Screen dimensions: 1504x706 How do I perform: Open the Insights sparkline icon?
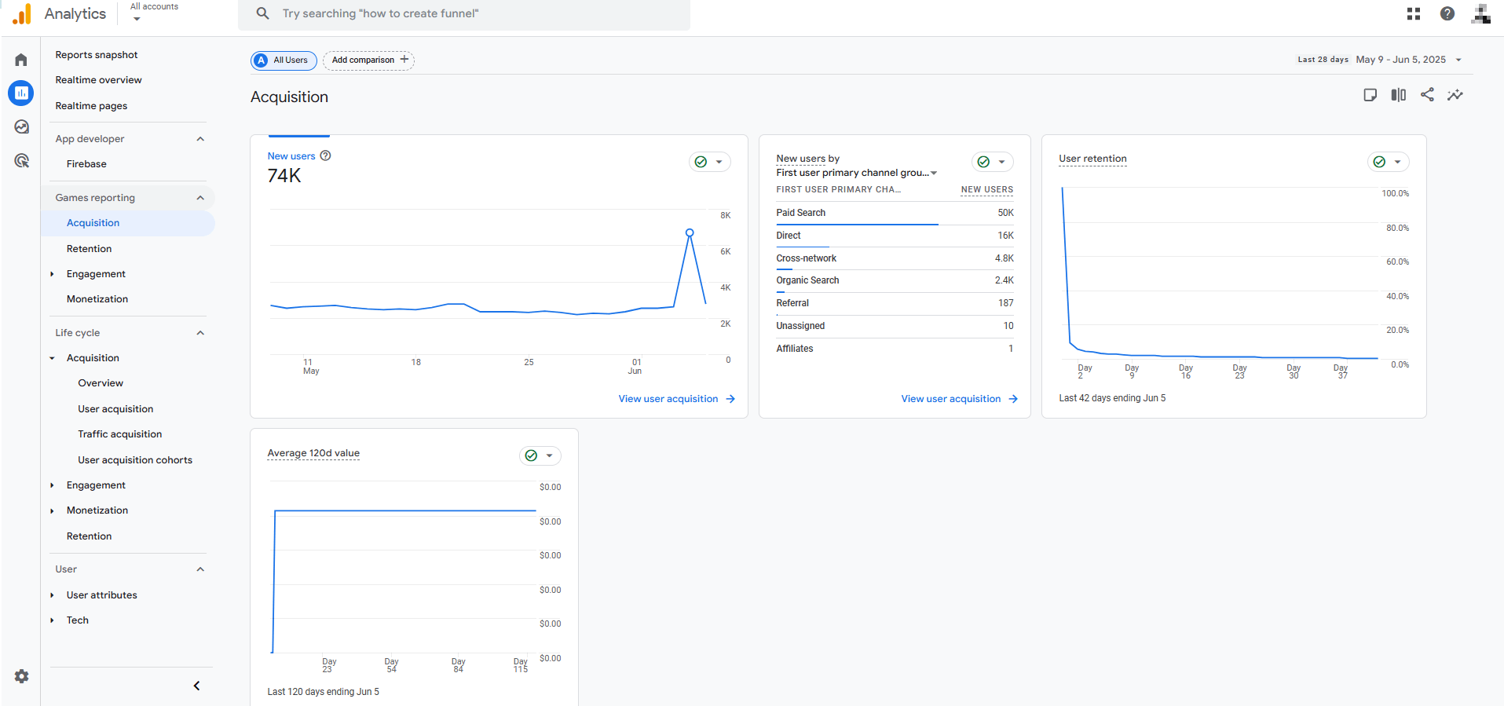(1455, 95)
